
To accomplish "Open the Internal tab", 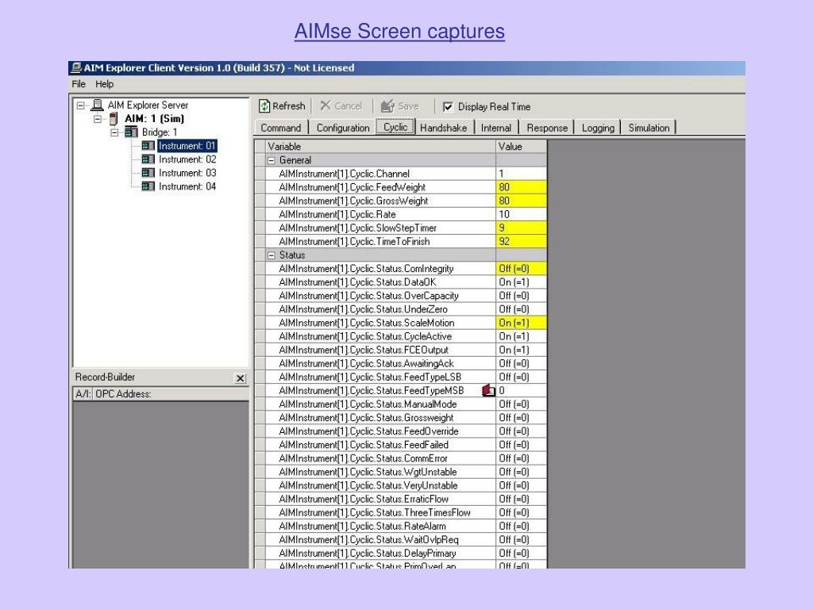I will (x=495, y=128).
